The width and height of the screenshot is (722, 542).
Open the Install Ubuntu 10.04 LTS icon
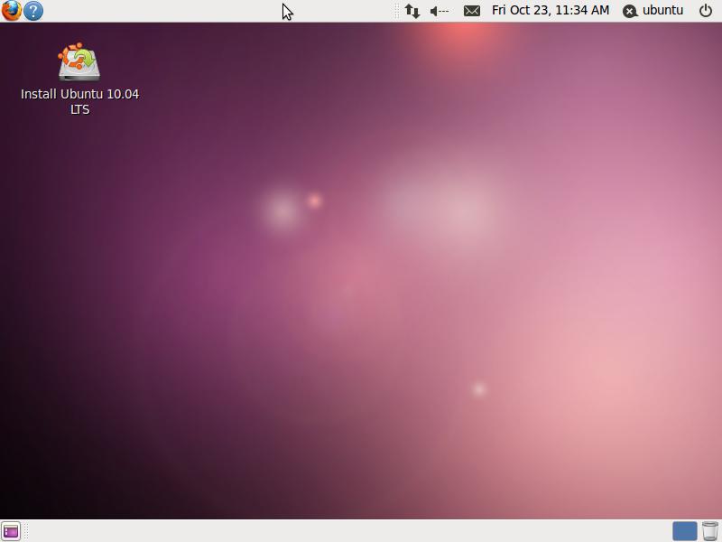(x=79, y=61)
